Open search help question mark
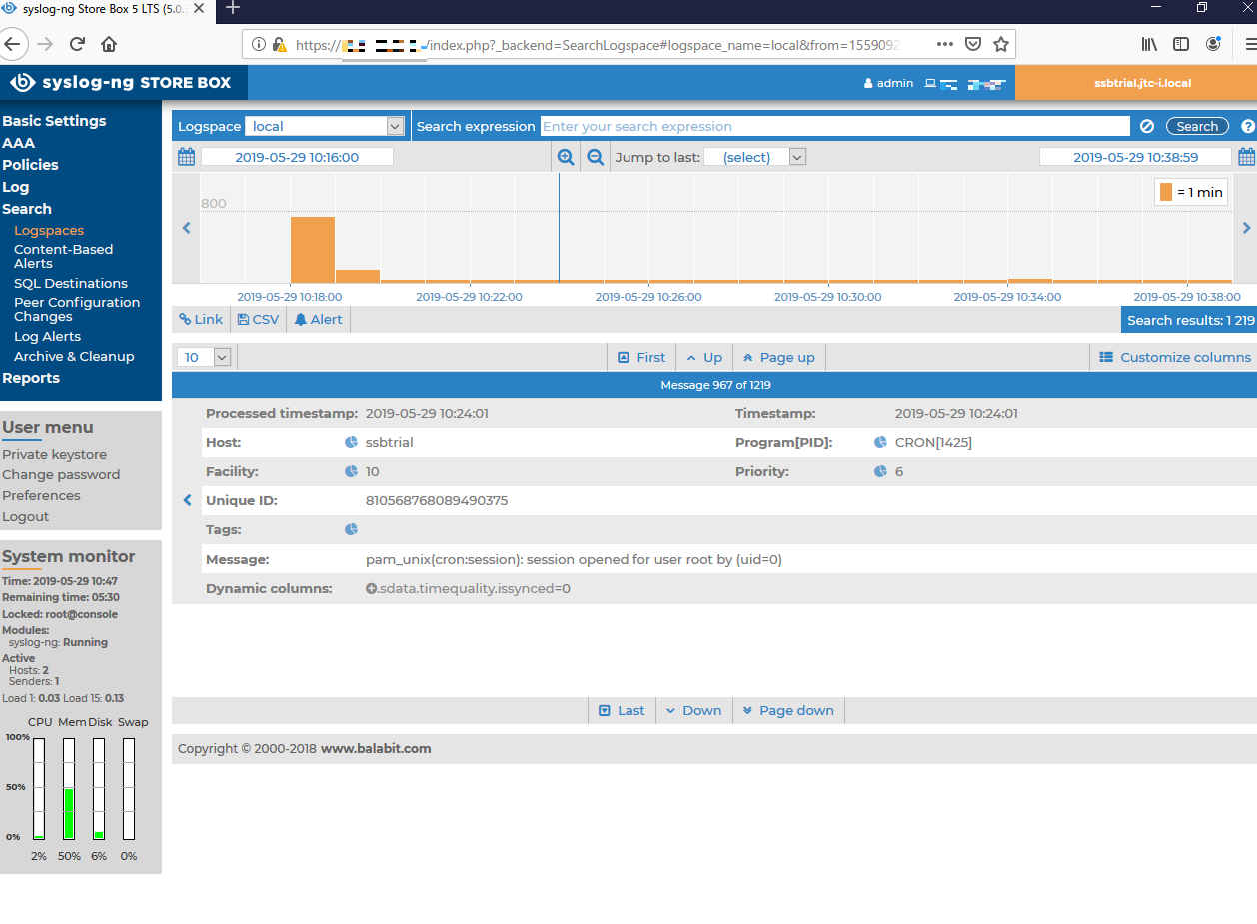Viewport: 1257px width, 924px height. (x=1247, y=126)
